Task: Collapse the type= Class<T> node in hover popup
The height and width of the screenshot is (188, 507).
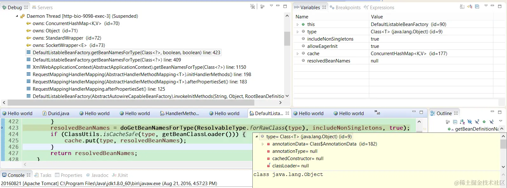Action: tap(257, 137)
